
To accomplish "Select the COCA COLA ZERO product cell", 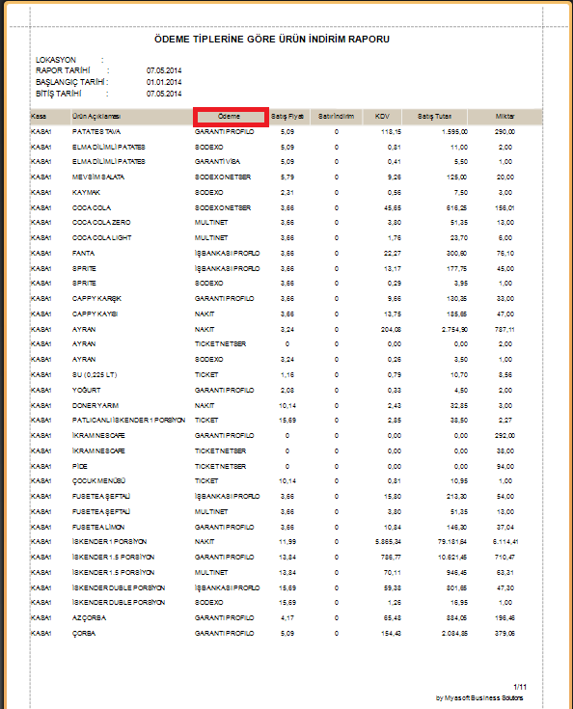I will tap(101, 223).
